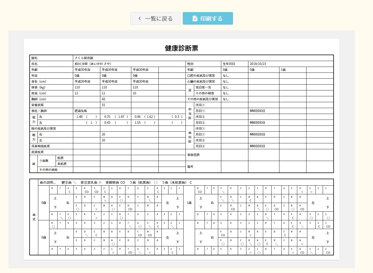This screenshot has width=373, height=273.
Task: Click the 氏名 label cell
Action: pos(51,64)
